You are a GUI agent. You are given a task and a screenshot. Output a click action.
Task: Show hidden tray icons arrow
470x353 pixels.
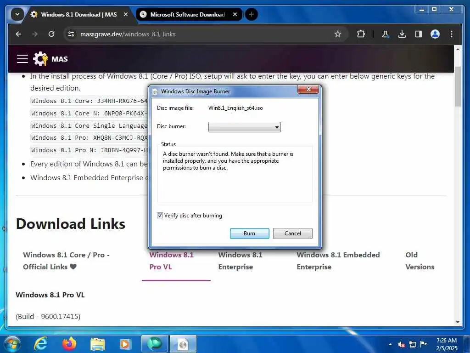390,344
